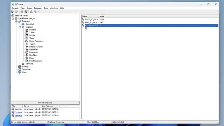Open the Help menu

coord(62,8)
